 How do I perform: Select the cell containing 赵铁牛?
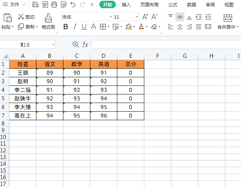click(x=23, y=99)
